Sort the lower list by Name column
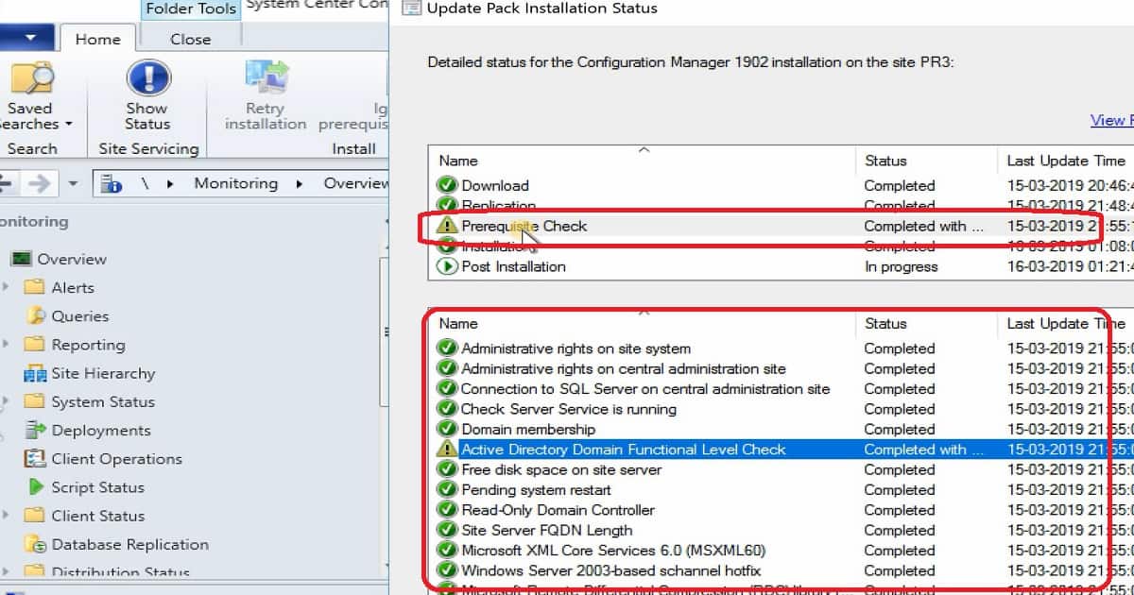1134x595 pixels. tap(642, 323)
